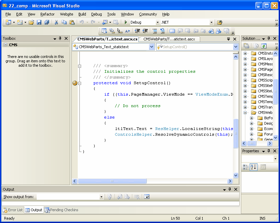Click the Paste clipboard icon
The image size is (280, 223).
click(x=72, y=22)
